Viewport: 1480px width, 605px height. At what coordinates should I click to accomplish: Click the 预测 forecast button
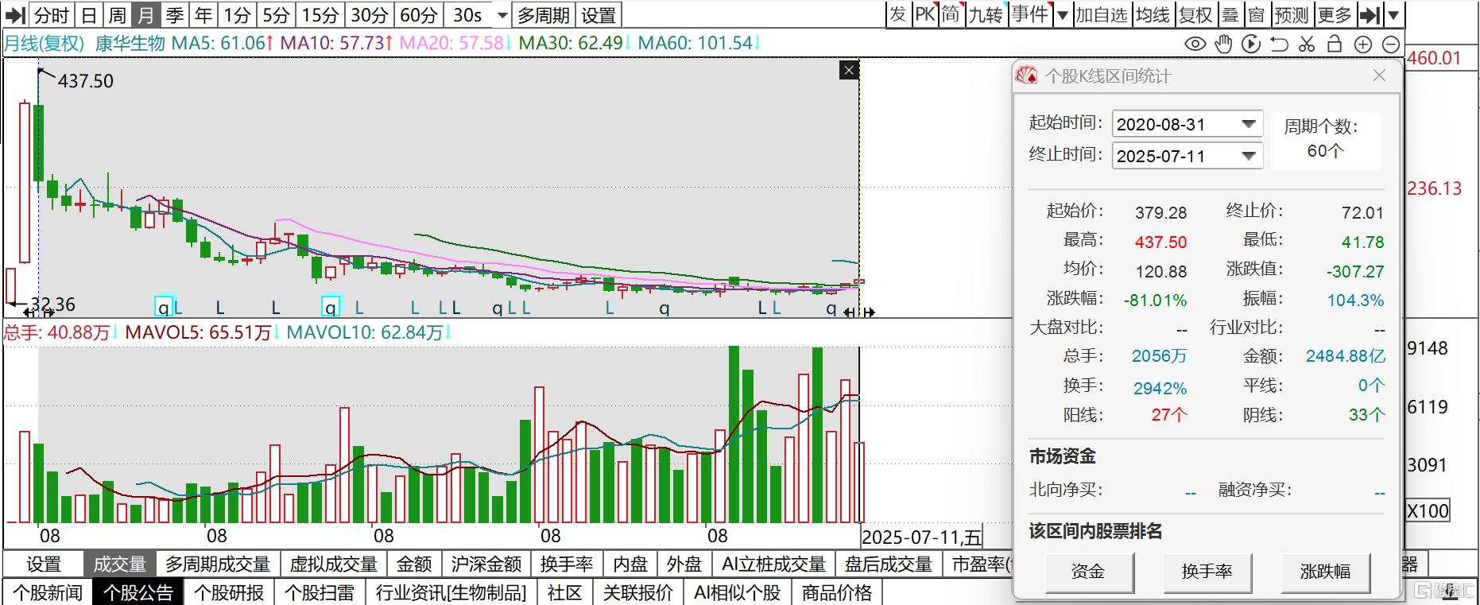[x=1291, y=15]
